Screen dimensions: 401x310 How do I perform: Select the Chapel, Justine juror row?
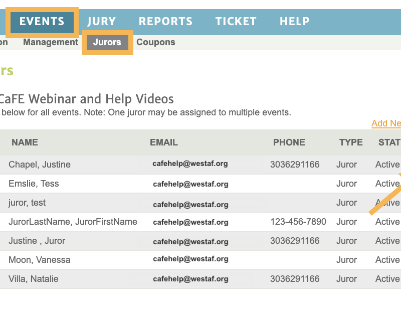point(200,165)
